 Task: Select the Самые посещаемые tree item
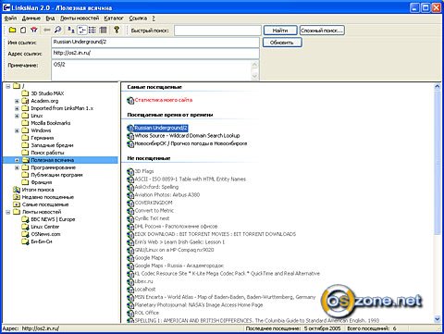coord(45,204)
